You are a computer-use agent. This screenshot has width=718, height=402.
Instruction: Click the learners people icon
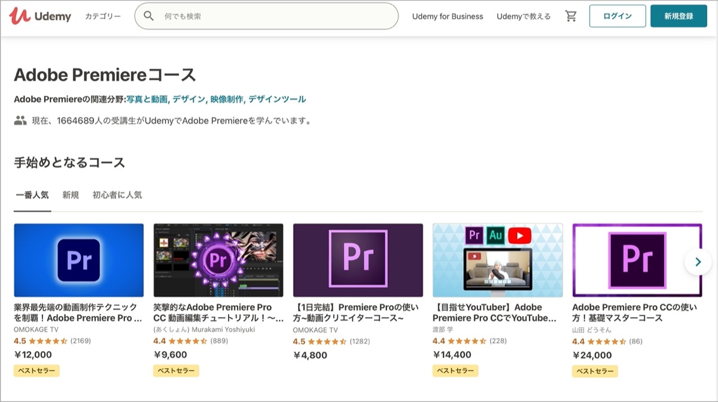[20, 121]
